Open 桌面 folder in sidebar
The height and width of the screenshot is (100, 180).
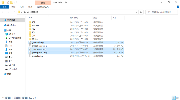[10, 53]
